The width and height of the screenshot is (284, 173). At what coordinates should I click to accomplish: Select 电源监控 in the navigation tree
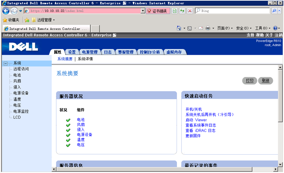tap(21, 112)
